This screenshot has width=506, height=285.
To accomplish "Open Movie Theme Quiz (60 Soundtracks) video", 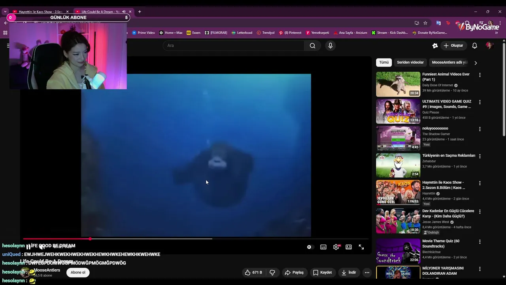I will pyautogui.click(x=398, y=251).
